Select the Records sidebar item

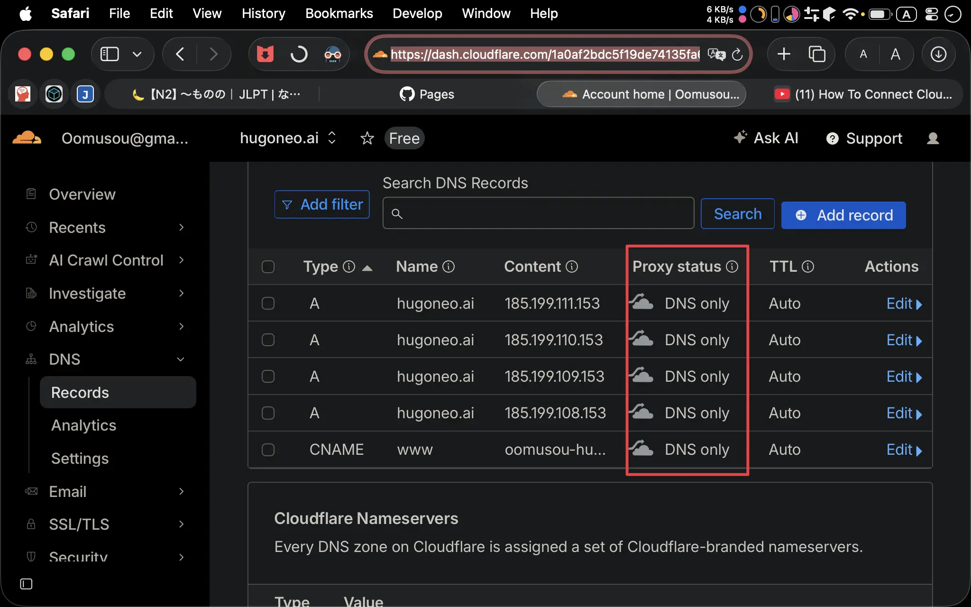click(118, 392)
